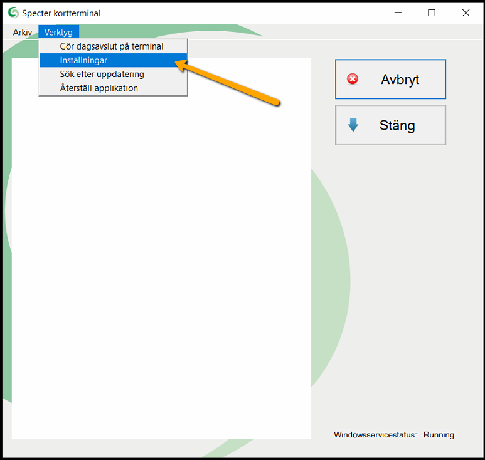Open Inställningar from the Verktyg menu

click(x=83, y=60)
